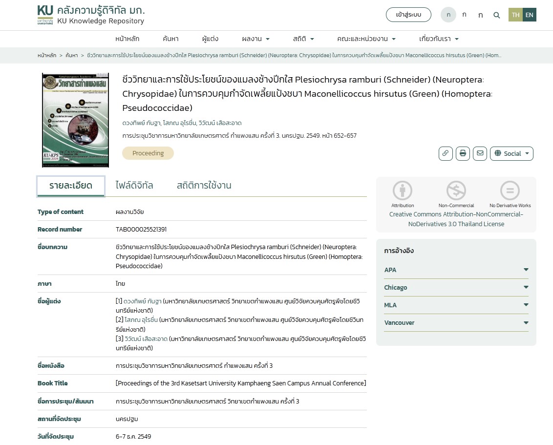Screen dimensions: 553x445
Task: Click the Proceeding type badge
Action: 148,153
